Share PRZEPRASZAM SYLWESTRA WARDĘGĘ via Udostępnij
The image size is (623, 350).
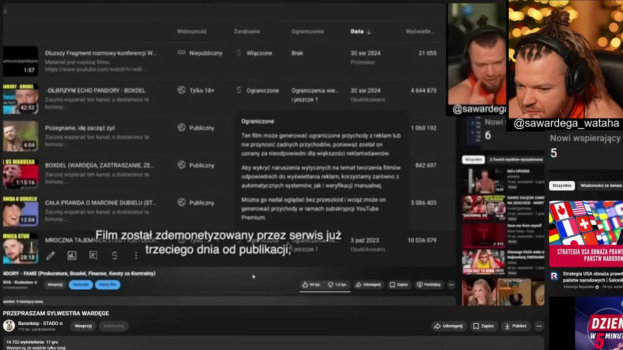448,326
